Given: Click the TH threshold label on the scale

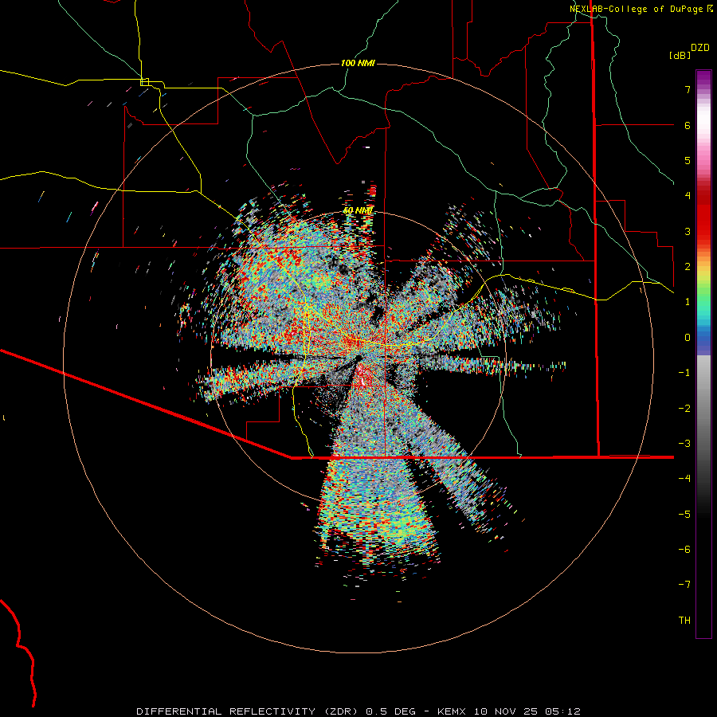Looking at the screenshot, I should 684,621.
